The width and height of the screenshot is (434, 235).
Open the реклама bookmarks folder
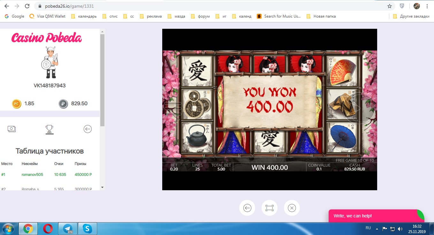[x=151, y=16]
